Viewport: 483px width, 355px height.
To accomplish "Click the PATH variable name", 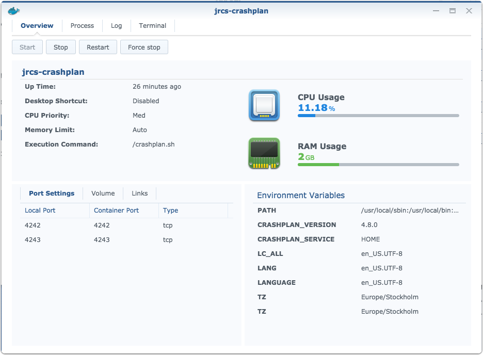I will [267, 211].
